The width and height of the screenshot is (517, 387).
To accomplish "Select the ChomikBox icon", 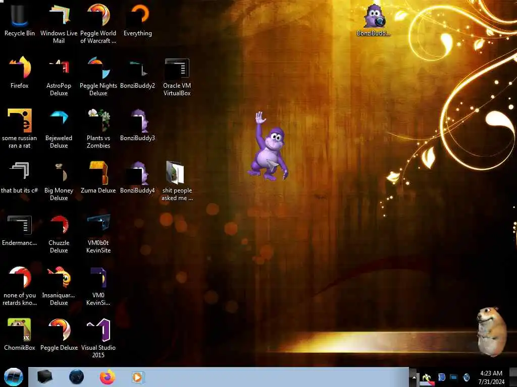I will tap(20, 334).
